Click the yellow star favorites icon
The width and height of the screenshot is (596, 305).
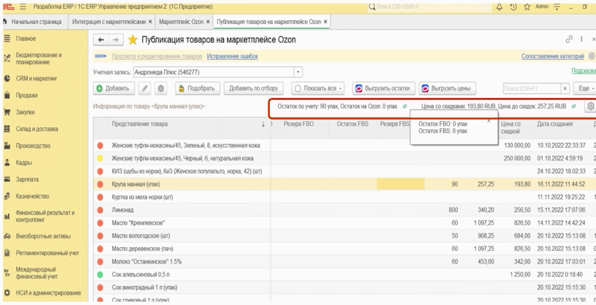click(133, 40)
